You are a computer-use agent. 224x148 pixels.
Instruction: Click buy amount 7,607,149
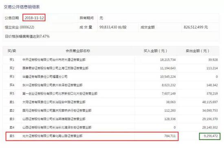coord(169,93)
